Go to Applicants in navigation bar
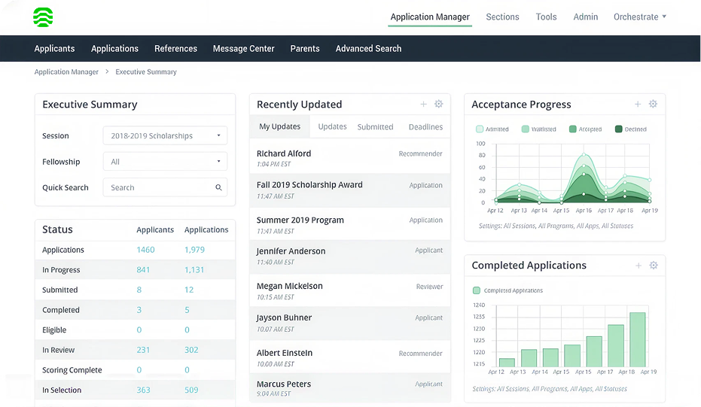This screenshot has height=407, width=701. [x=54, y=49]
